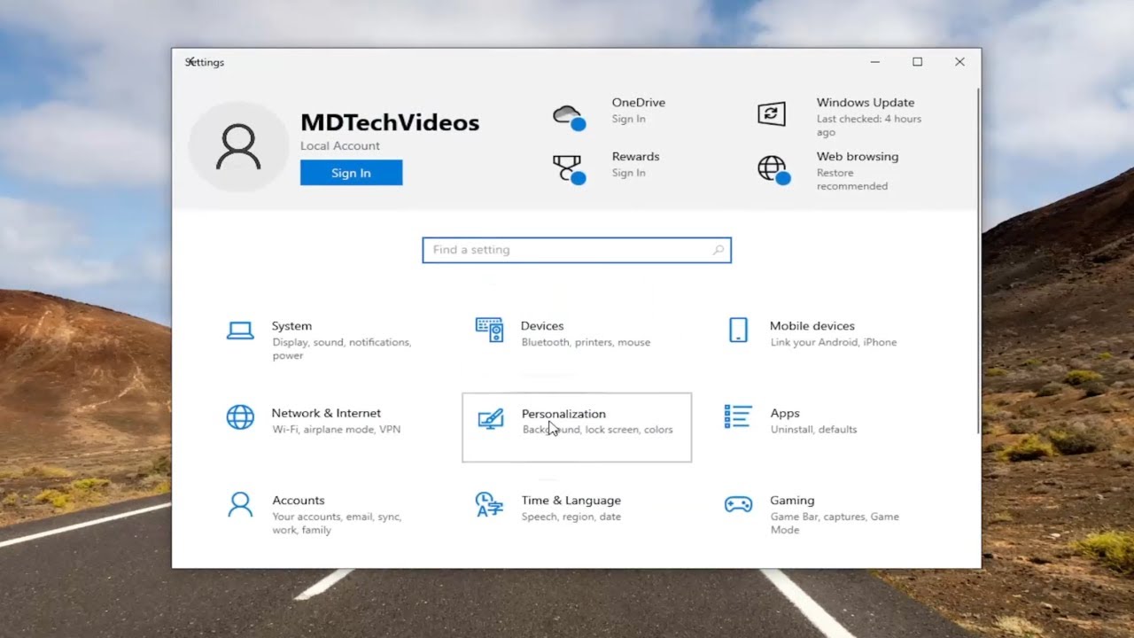This screenshot has height=638, width=1134.
Task: Open Accounts settings label
Action: (x=299, y=501)
